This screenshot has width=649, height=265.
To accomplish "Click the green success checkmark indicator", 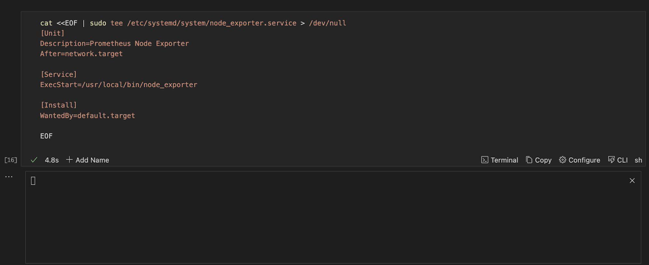I will 34,160.
